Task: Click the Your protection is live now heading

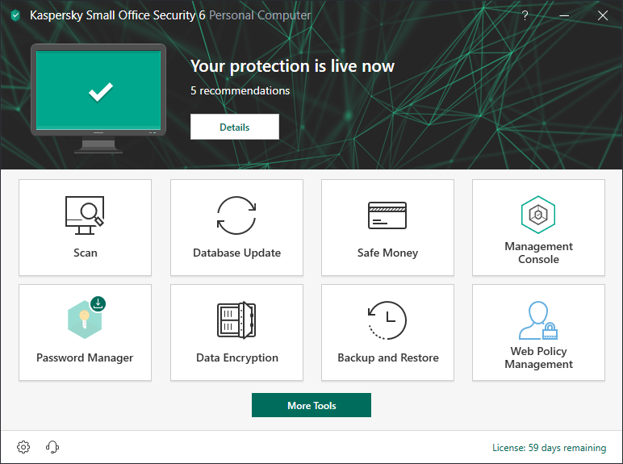Action: (292, 66)
